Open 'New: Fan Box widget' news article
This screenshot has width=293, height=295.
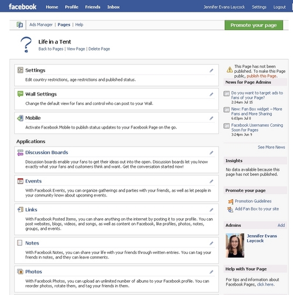pyautogui.click(x=257, y=111)
